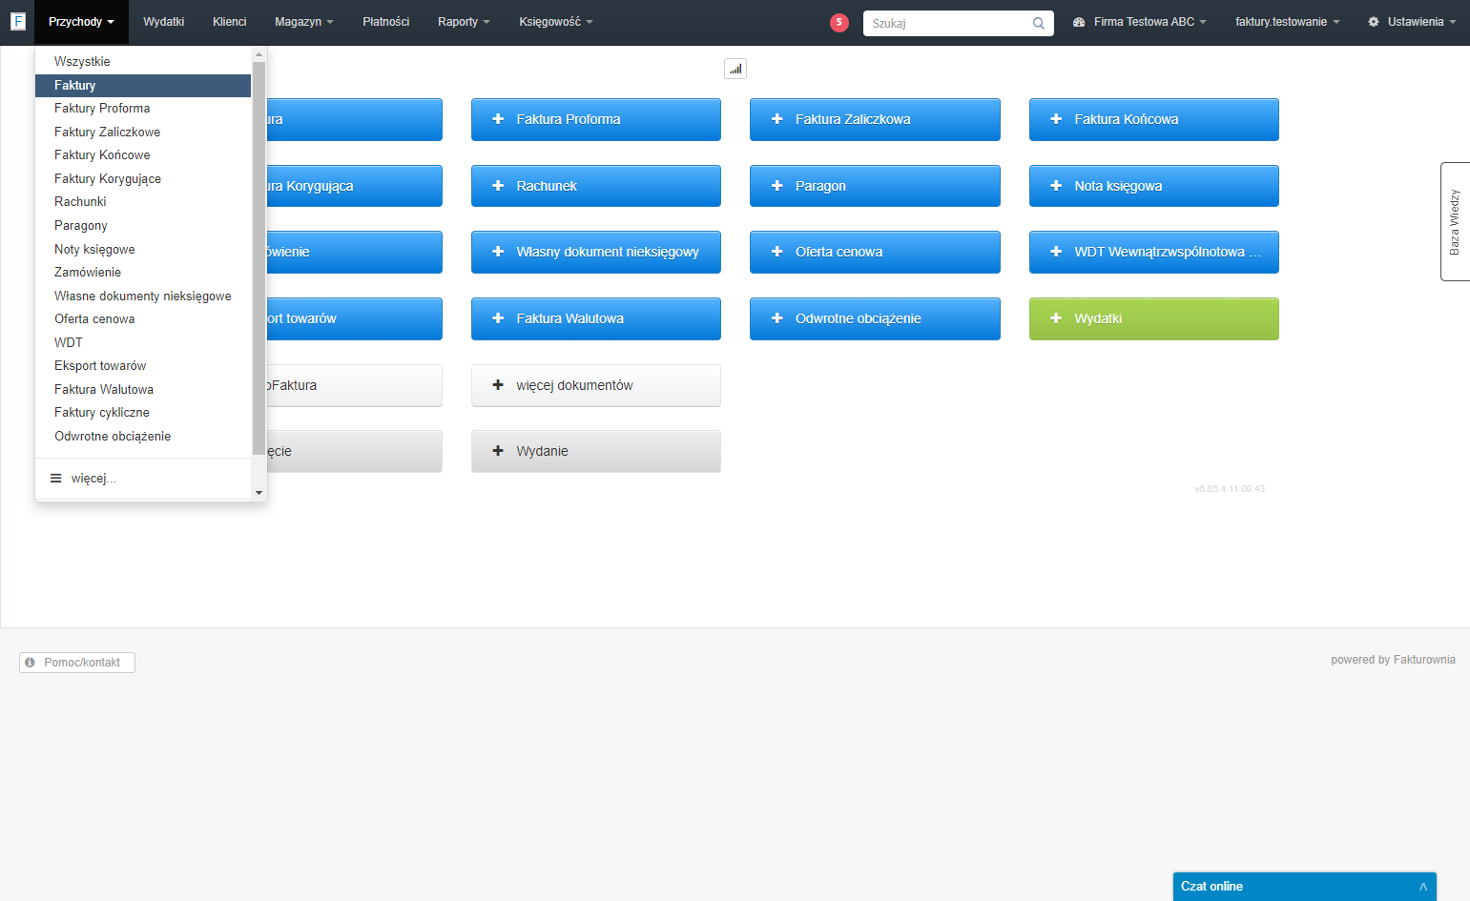Select Faktury cykliczne menu entry

click(x=143, y=413)
